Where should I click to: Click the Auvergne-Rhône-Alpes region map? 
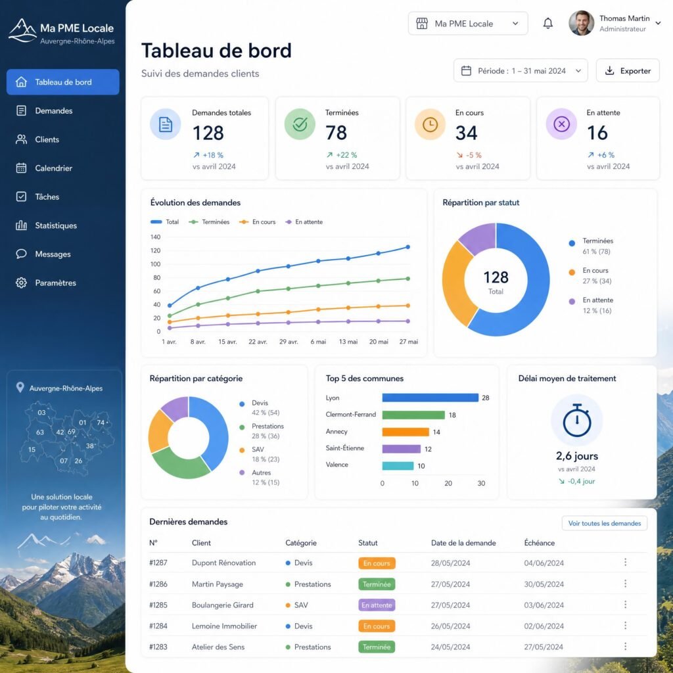click(66, 438)
